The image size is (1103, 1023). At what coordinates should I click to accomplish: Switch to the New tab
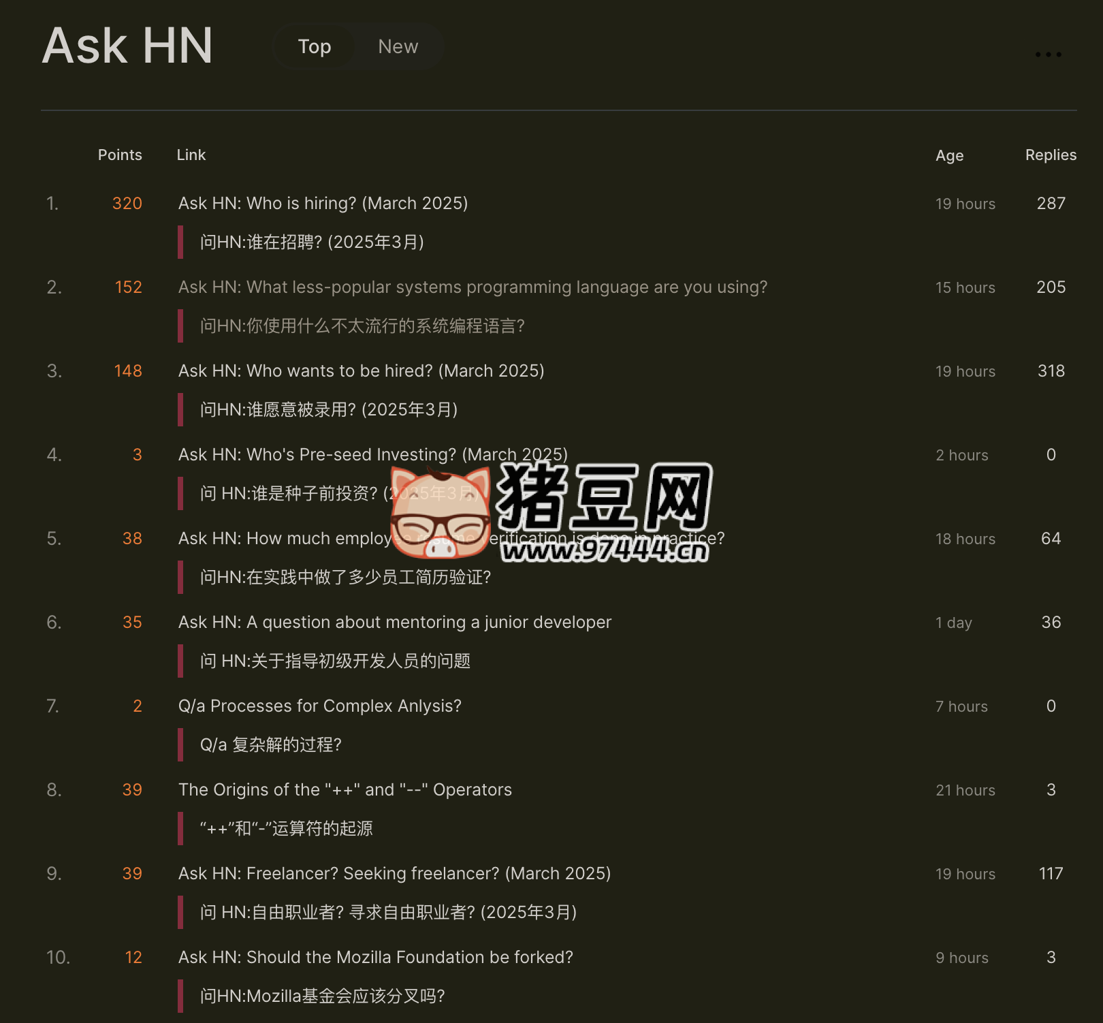click(398, 46)
